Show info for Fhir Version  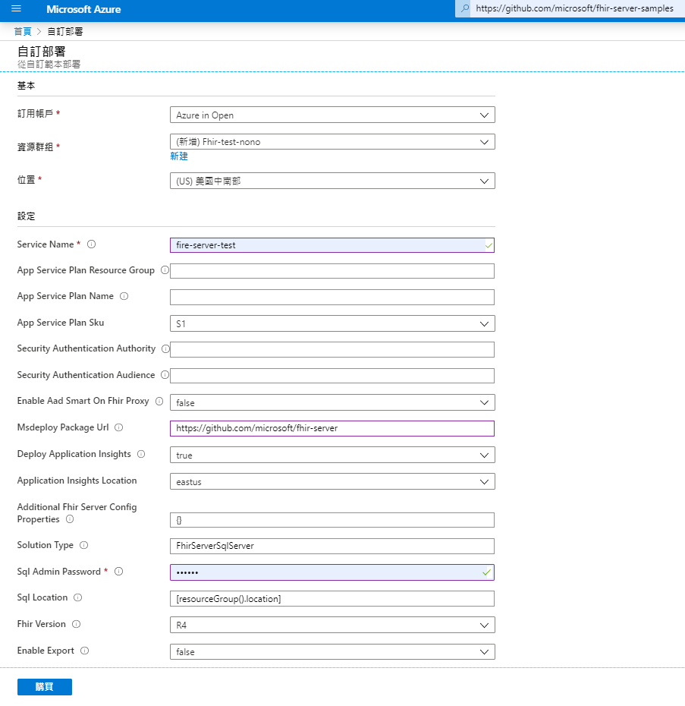pos(76,624)
